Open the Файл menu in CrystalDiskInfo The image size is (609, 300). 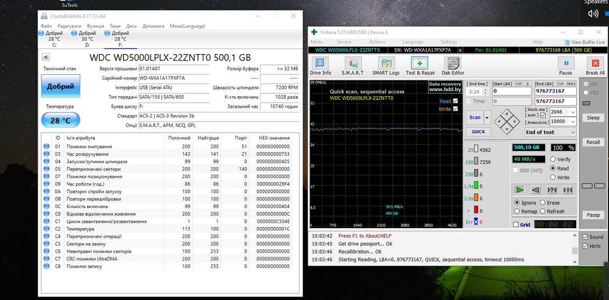pyautogui.click(x=46, y=26)
